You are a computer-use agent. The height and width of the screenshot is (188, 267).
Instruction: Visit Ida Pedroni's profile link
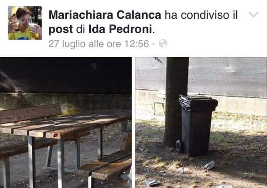[x=120, y=29]
